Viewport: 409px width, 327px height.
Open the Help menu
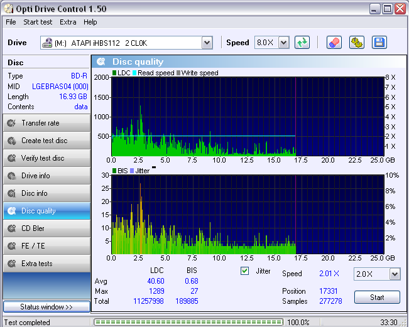pos(90,22)
